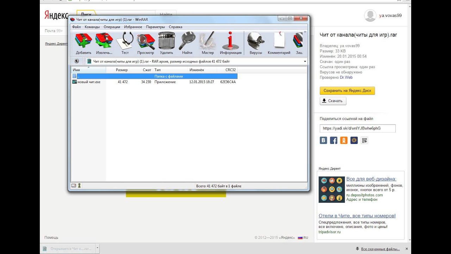Open the Яндекс.Директ link on the left
This screenshot has height=254, width=451.
click(56, 44)
